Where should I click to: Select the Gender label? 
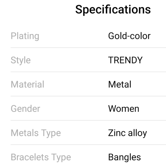[25, 109]
